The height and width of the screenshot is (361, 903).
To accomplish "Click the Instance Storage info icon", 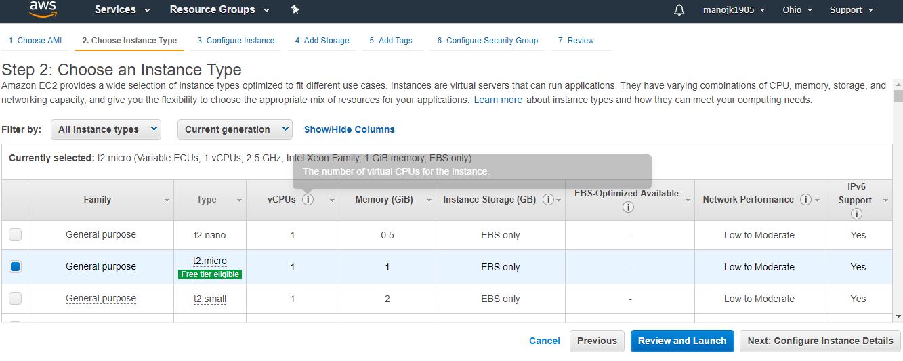I will [x=549, y=200].
